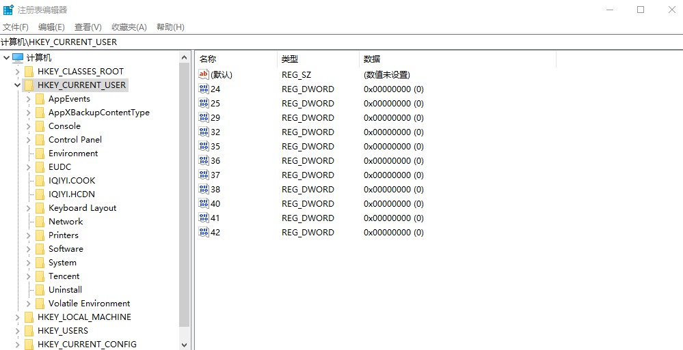Click the Network folder icon

pos(40,222)
